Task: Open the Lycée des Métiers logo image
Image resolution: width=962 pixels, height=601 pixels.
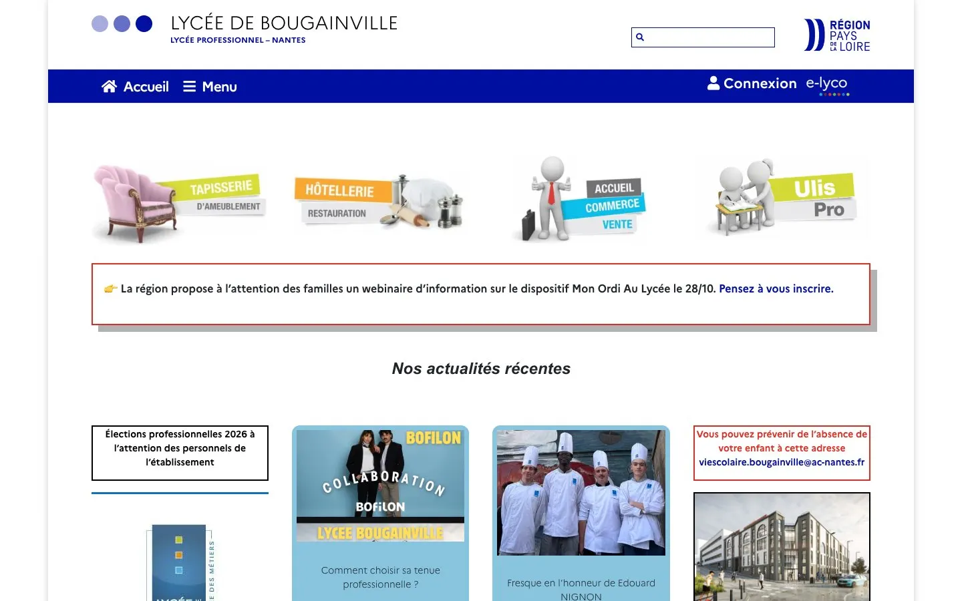Action: (x=180, y=562)
